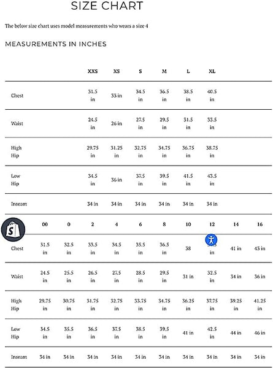Open the Shopify bag icon badge
Screen dimensions: 273x368
[x=13, y=229]
